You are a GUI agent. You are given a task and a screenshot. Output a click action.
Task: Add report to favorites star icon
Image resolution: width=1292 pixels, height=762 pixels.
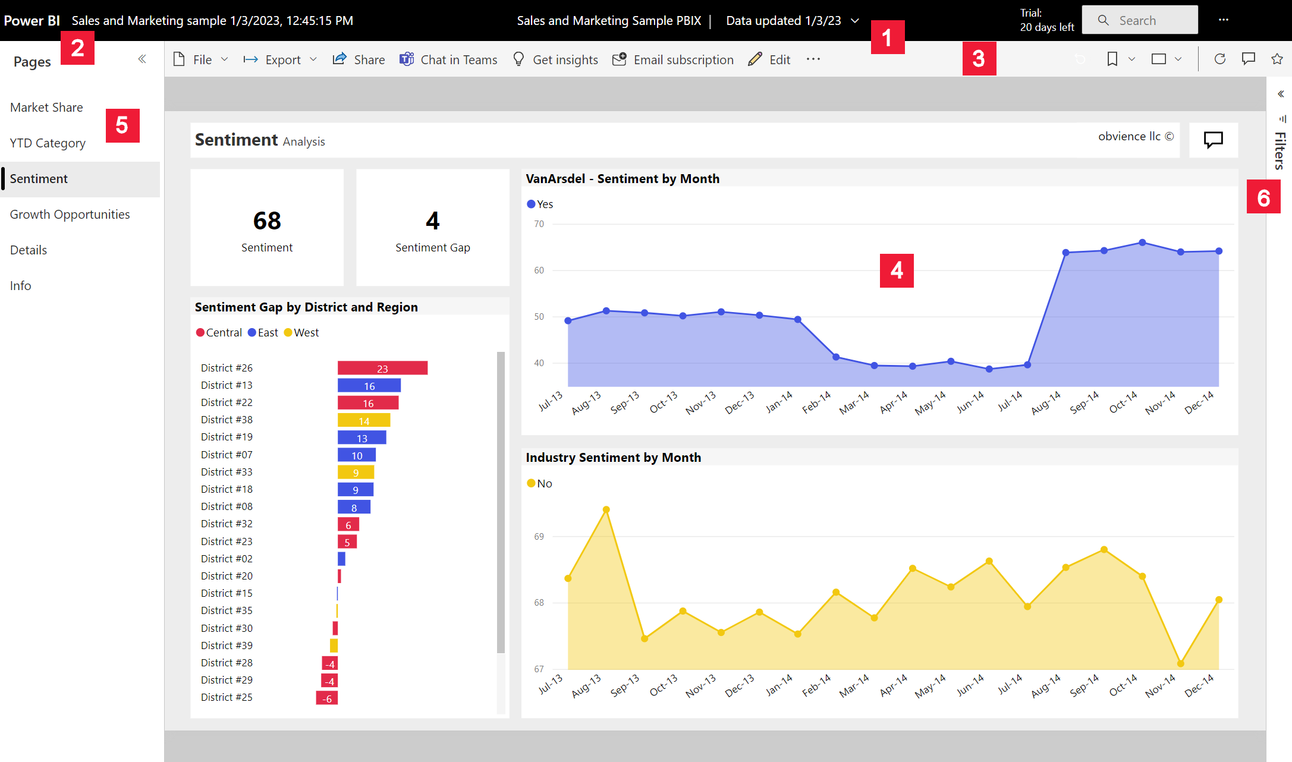1277,59
